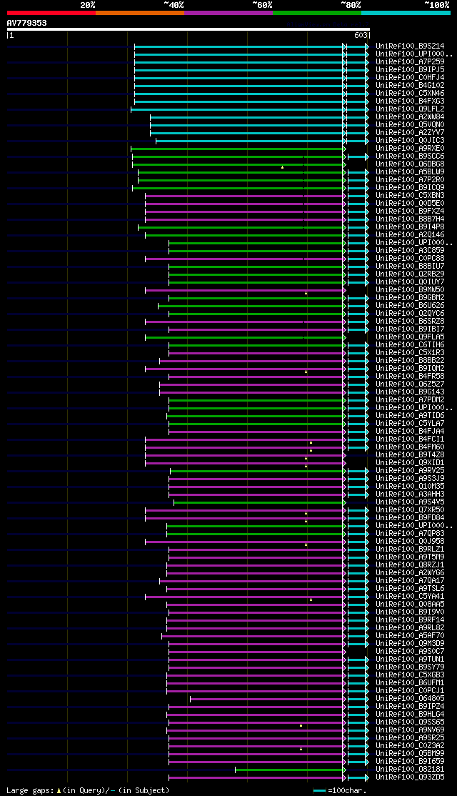Select hit label UniRef100_Q9SS65

410,722
